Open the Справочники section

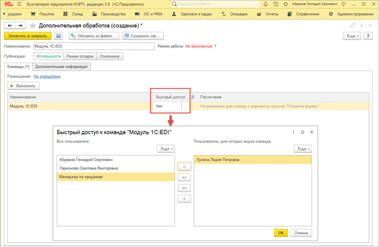tap(303, 14)
